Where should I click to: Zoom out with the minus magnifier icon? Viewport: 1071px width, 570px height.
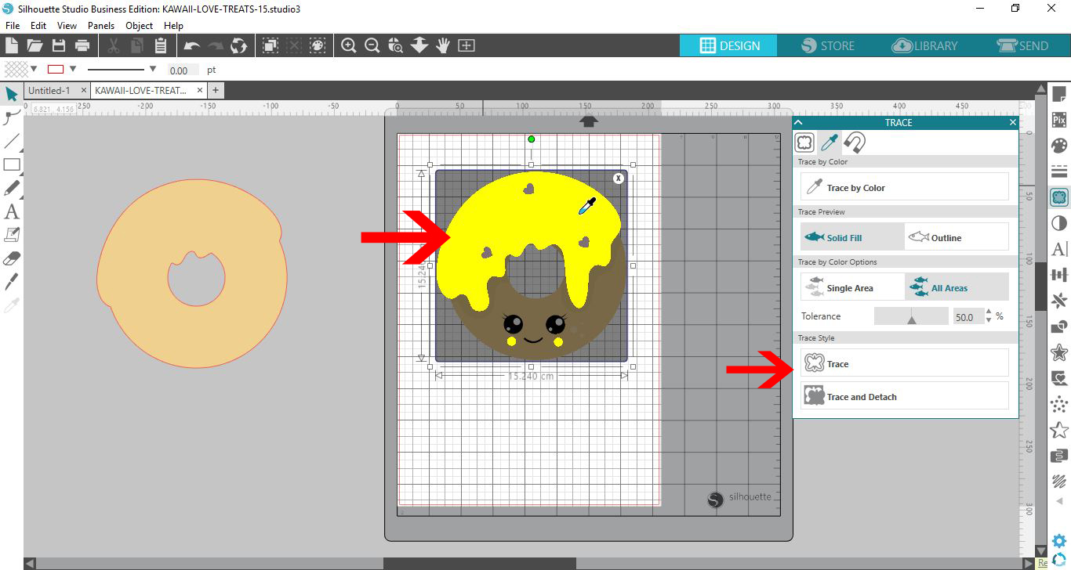tap(372, 45)
